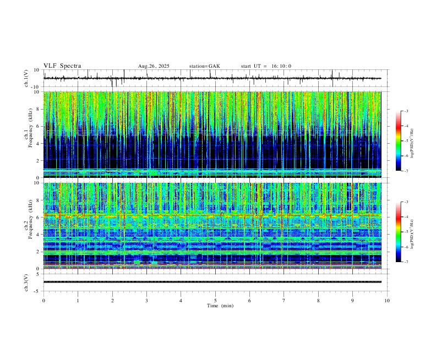Image resolution: width=436 pixels, height=337 pixels.
Task: Click time axis tick label '7'
Action: (284, 301)
